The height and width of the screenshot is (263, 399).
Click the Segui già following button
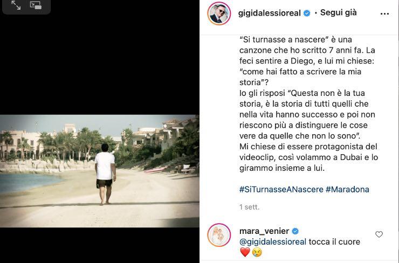pyautogui.click(x=338, y=12)
